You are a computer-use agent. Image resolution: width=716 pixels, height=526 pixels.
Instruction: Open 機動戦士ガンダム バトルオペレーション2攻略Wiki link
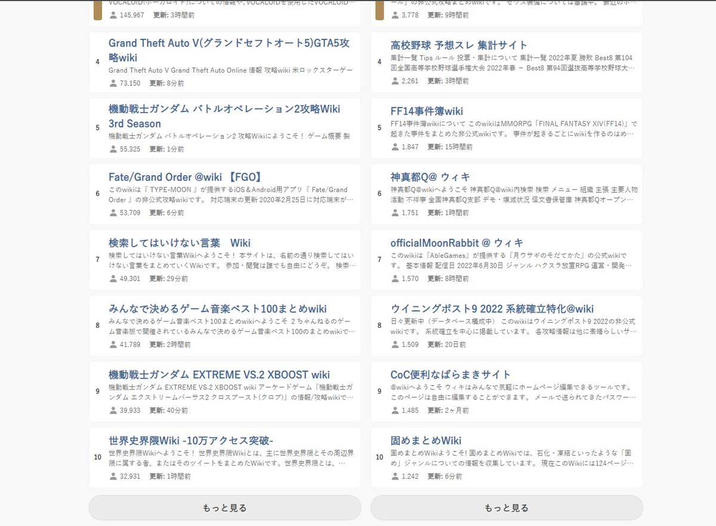point(224,116)
